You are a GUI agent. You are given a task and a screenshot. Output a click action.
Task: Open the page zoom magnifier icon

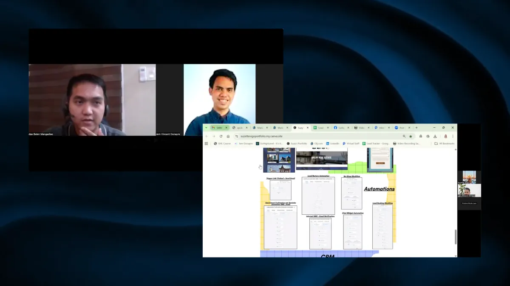[x=404, y=136]
